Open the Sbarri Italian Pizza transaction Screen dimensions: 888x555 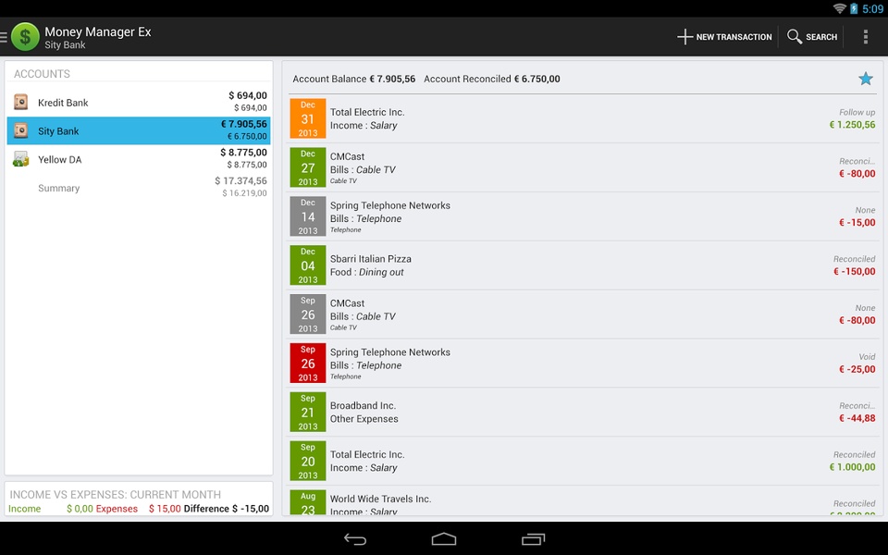click(583, 265)
